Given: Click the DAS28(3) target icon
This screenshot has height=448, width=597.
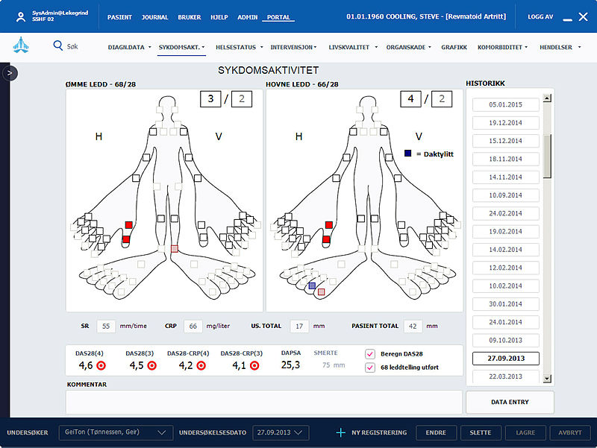Looking at the screenshot, I should point(151,365).
